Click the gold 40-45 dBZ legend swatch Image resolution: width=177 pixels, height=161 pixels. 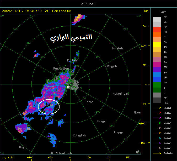click(157, 50)
